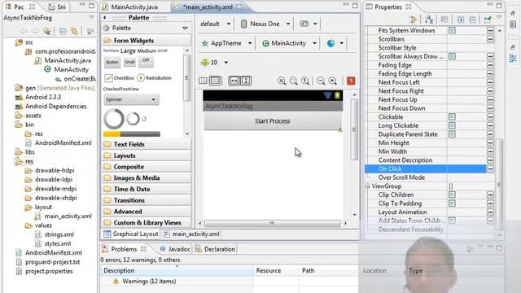Click the palette collapse arrow icon
Viewport: 521px width, 293px height.
click(105, 18)
